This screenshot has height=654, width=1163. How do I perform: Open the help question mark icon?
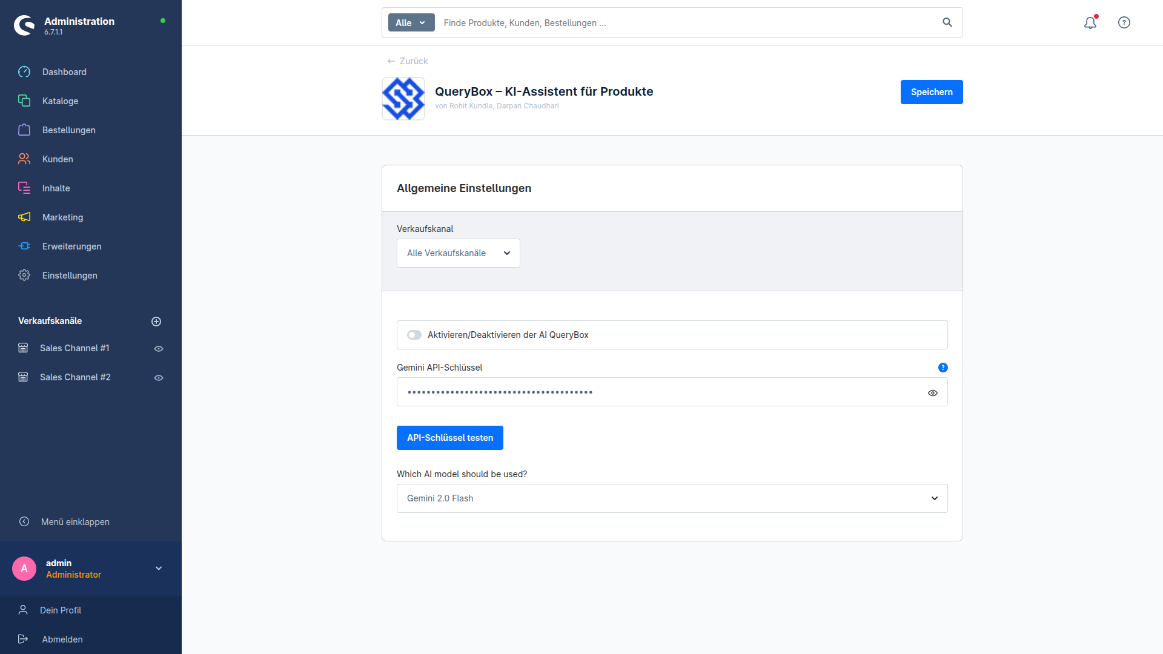1124,22
